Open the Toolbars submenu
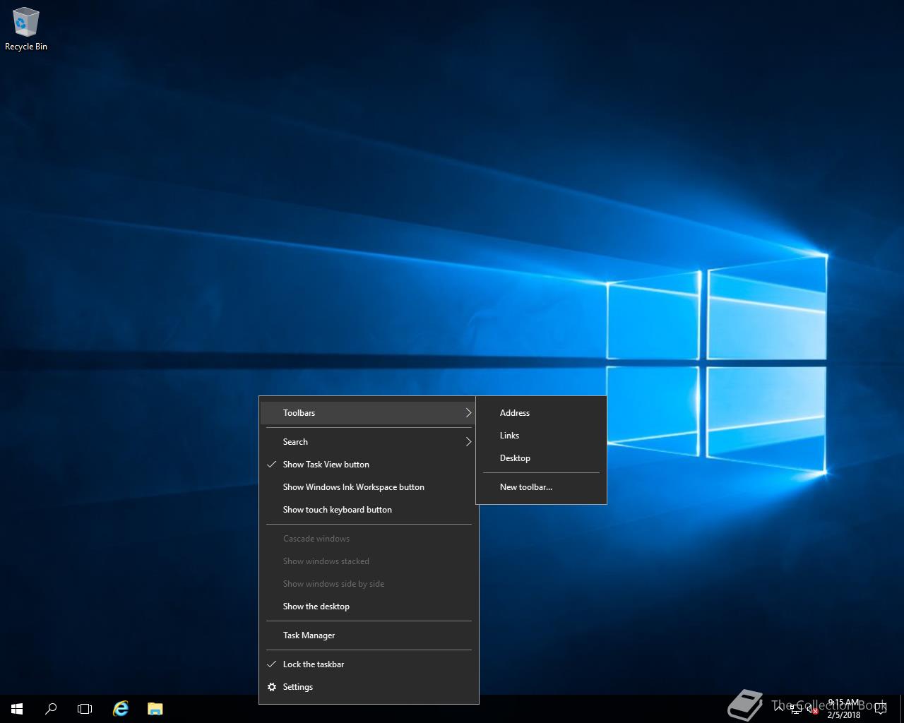 pyautogui.click(x=369, y=413)
